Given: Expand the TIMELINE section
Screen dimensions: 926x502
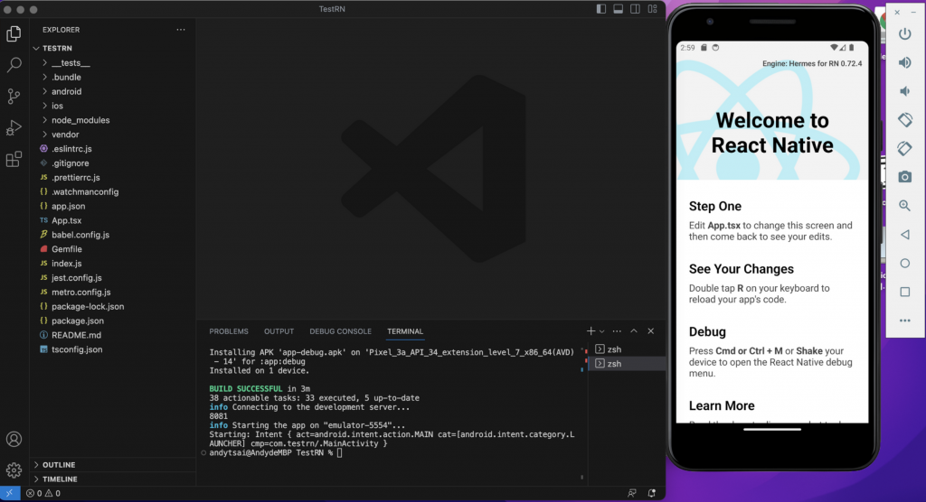Looking at the screenshot, I should [113, 479].
